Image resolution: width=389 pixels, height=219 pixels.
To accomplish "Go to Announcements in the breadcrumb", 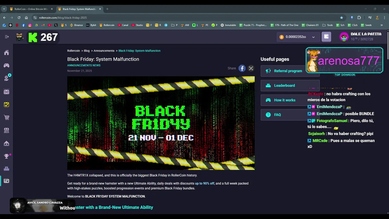I will pyautogui.click(x=104, y=51).
